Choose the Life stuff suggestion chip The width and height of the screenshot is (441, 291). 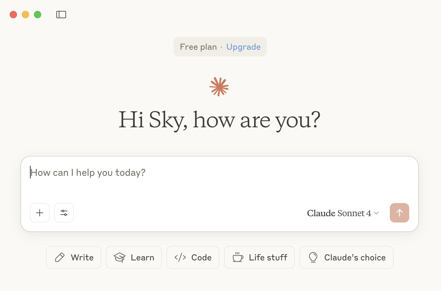point(259,257)
